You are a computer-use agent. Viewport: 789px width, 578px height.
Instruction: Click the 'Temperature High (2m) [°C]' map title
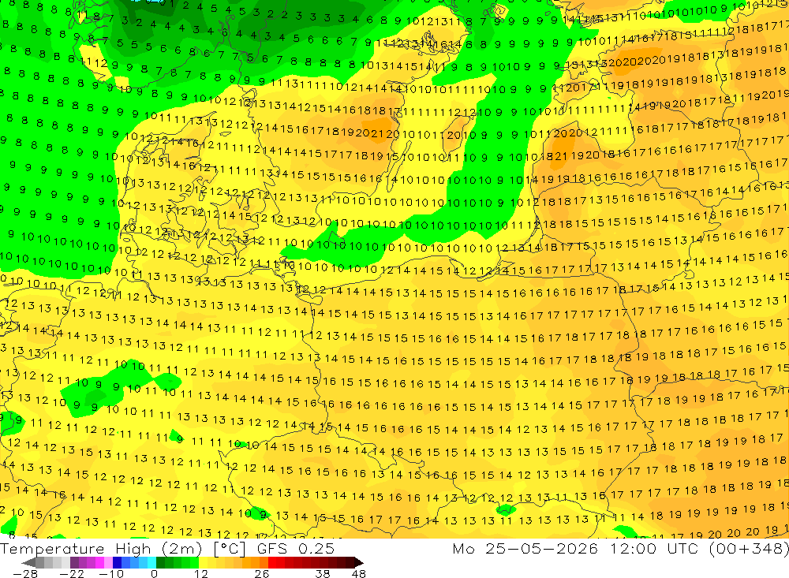[x=123, y=549]
